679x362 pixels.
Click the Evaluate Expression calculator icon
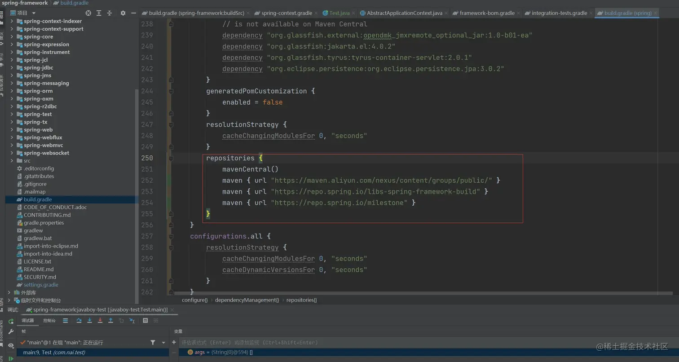[x=145, y=321]
